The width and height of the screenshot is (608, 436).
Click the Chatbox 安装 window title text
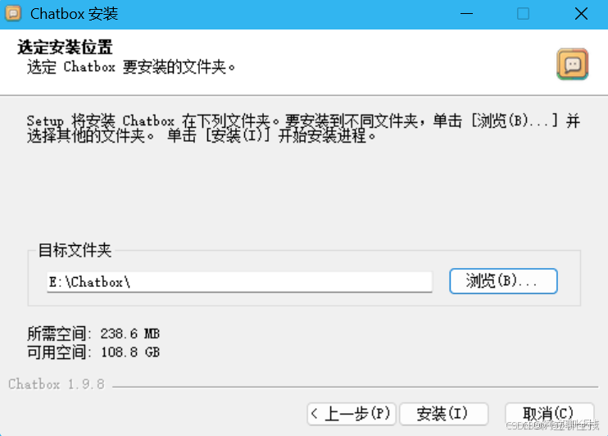coord(74,14)
